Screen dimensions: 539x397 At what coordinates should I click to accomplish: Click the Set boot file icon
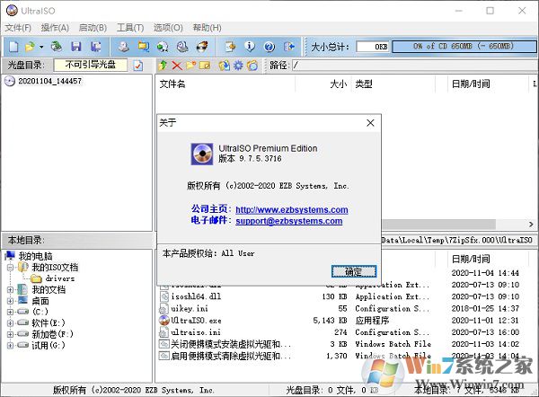pyautogui.click(x=252, y=65)
